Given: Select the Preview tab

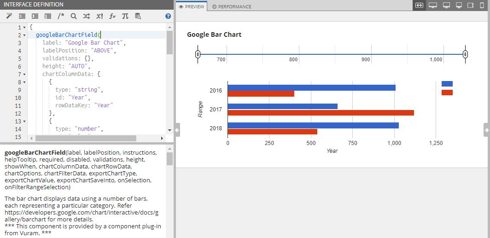Looking at the screenshot, I should pos(192,6).
